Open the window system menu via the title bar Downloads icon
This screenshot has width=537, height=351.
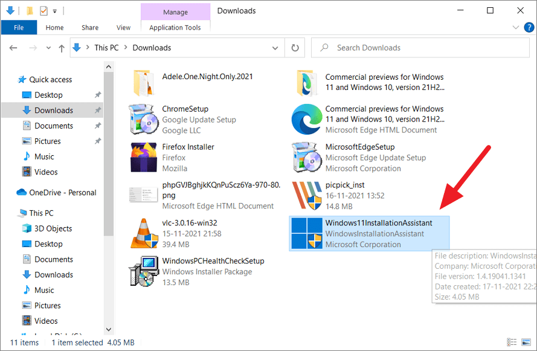[10, 11]
